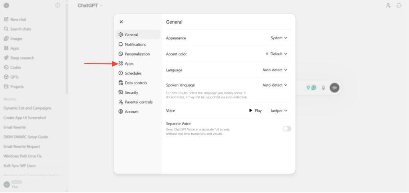
Task: Open the Spoken language Auto-detect dropdown
Action: tap(275, 85)
